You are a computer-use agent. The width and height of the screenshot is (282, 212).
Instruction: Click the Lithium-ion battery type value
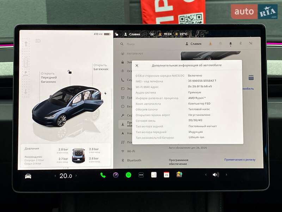196,137
